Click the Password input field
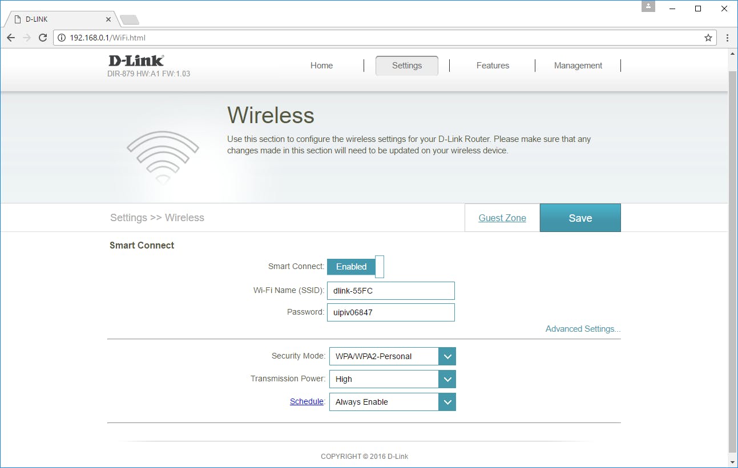The height and width of the screenshot is (468, 738). tap(391, 312)
